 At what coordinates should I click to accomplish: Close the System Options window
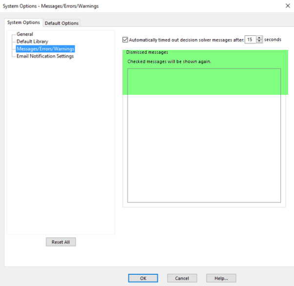pos(288,6)
